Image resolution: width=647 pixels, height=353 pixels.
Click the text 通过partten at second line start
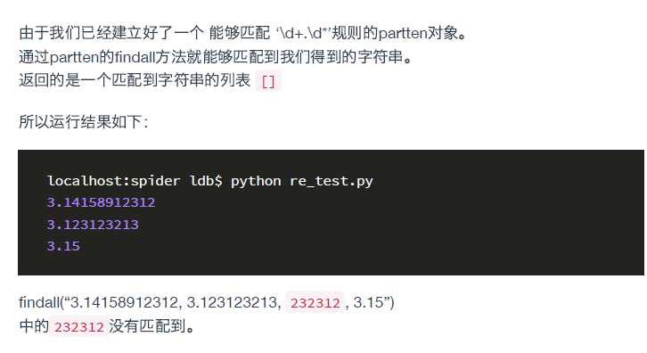tap(59, 56)
